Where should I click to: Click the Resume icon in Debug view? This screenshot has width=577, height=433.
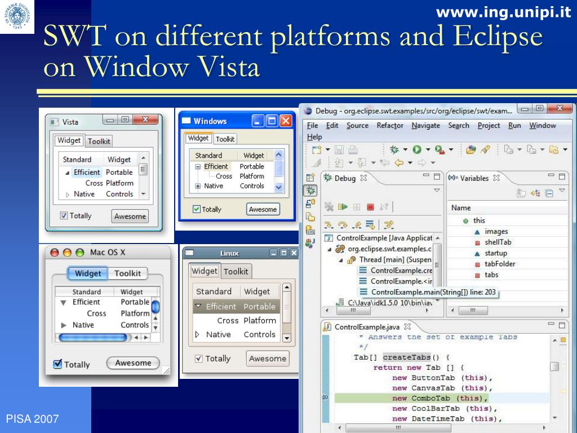tap(343, 206)
